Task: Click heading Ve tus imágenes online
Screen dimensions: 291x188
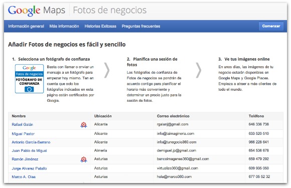Action: [247, 59]
